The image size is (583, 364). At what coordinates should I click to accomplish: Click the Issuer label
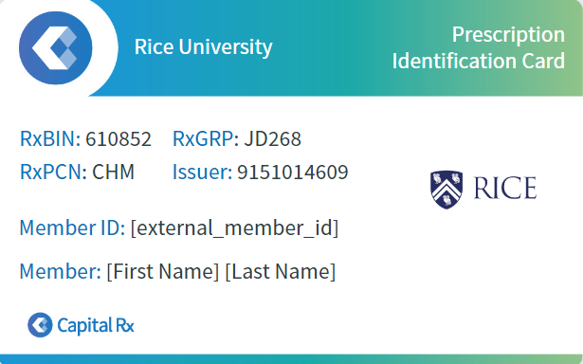pos(202,172)
